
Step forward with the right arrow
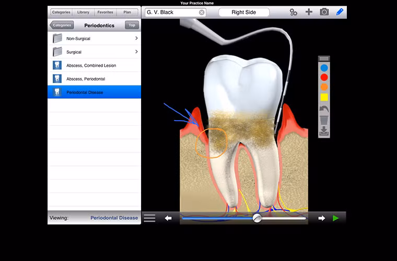(x=322, y=218)
